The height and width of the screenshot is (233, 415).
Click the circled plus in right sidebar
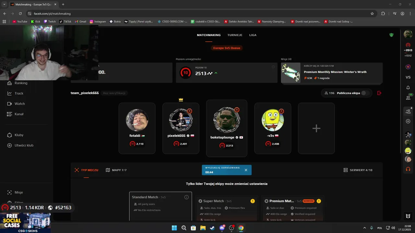pyautogui.click(x=408, y=121)
